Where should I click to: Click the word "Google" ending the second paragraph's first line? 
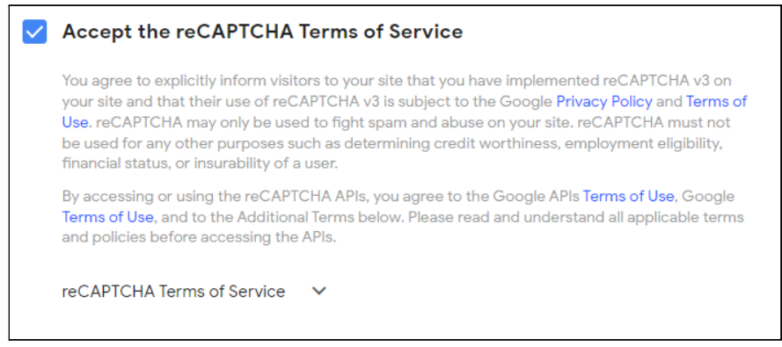(708, 196)
